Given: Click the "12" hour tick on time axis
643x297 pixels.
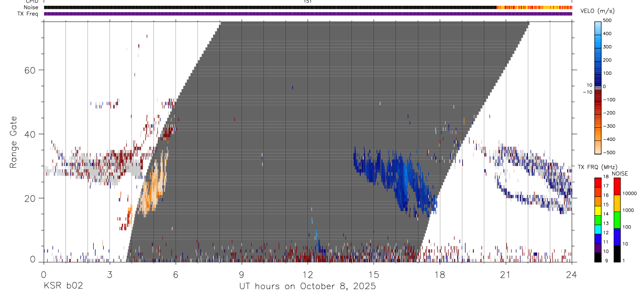Looking at the screenshot, I should point(307,274).
